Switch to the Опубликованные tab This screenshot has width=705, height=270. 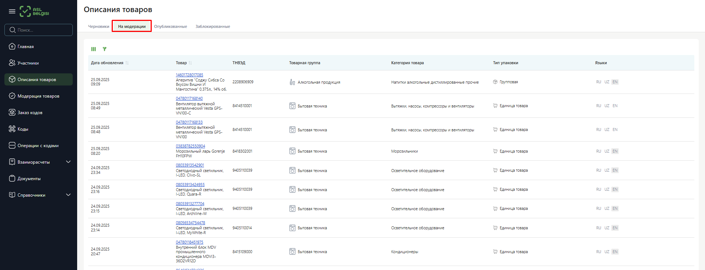tap(170, 26)
